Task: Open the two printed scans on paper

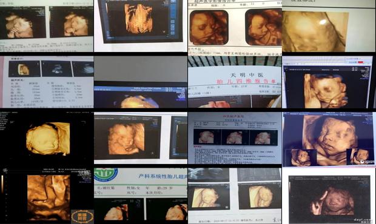Action: [x=235, y=196]
